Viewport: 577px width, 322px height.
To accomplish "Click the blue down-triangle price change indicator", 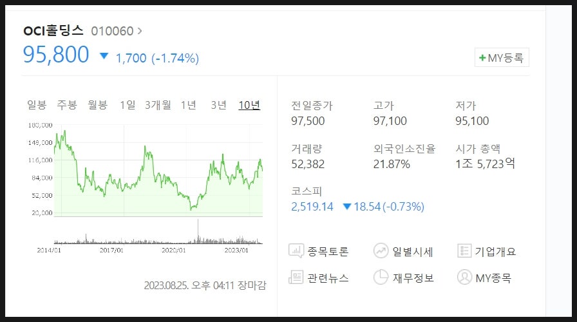I will click(104, 56).
